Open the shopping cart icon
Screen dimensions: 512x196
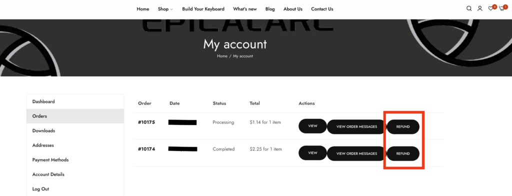(x=502, y=9)
